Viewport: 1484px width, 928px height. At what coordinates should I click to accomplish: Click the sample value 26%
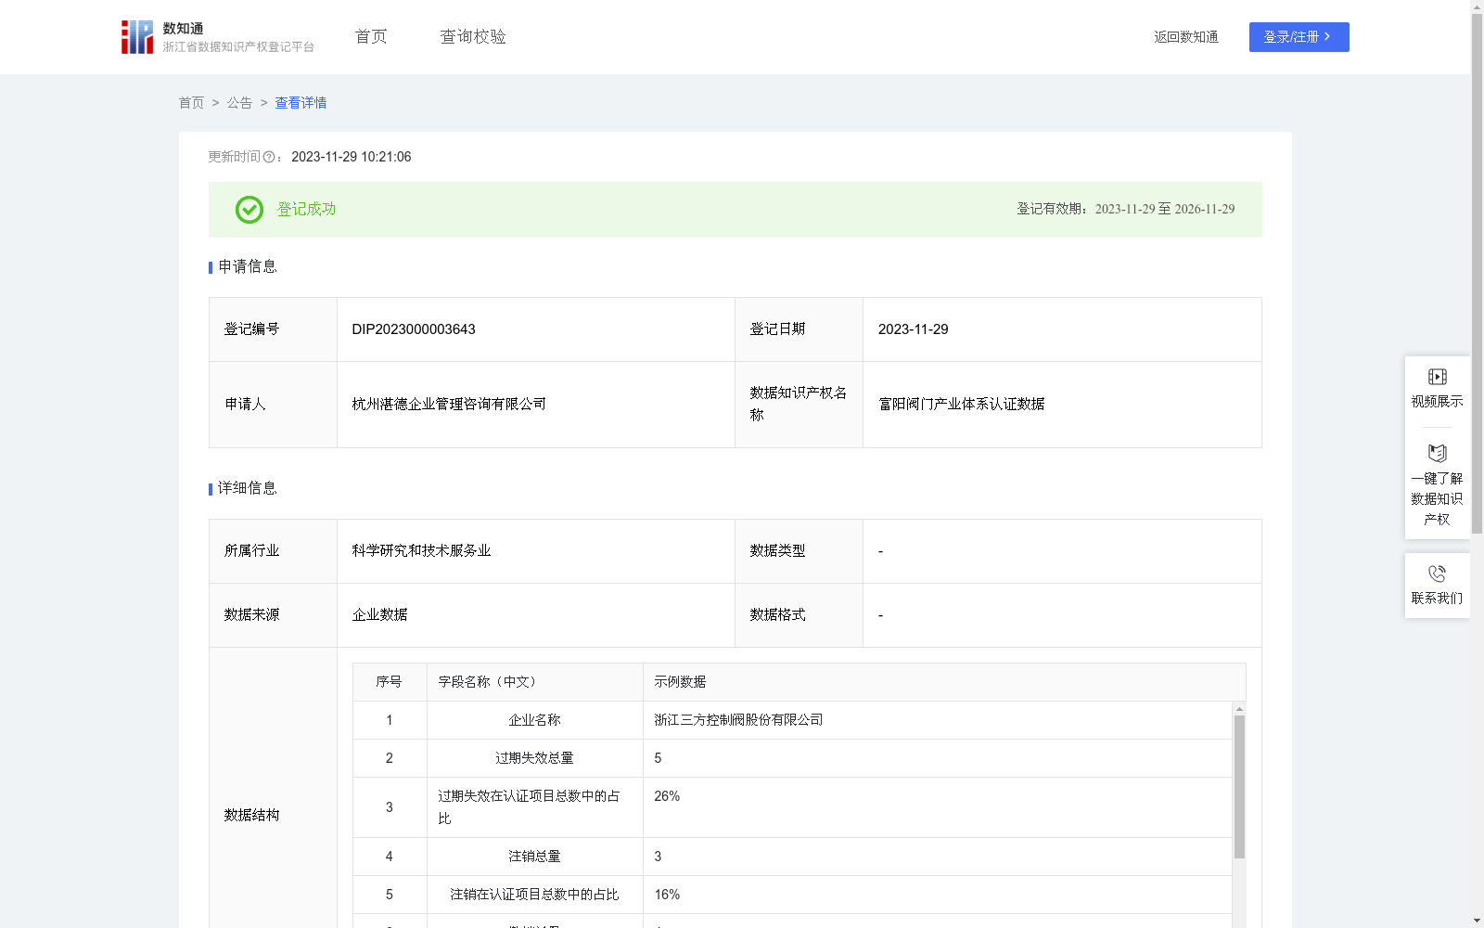click(x=667, y=796)
